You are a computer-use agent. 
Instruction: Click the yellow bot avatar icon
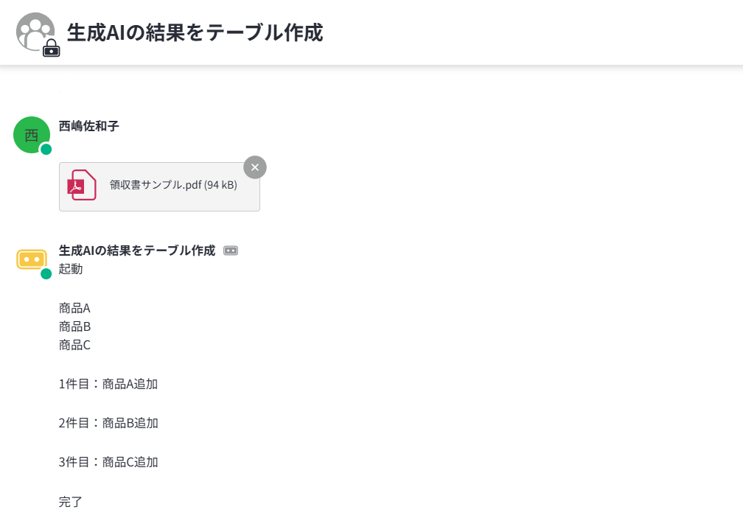[x=32, y=259]
